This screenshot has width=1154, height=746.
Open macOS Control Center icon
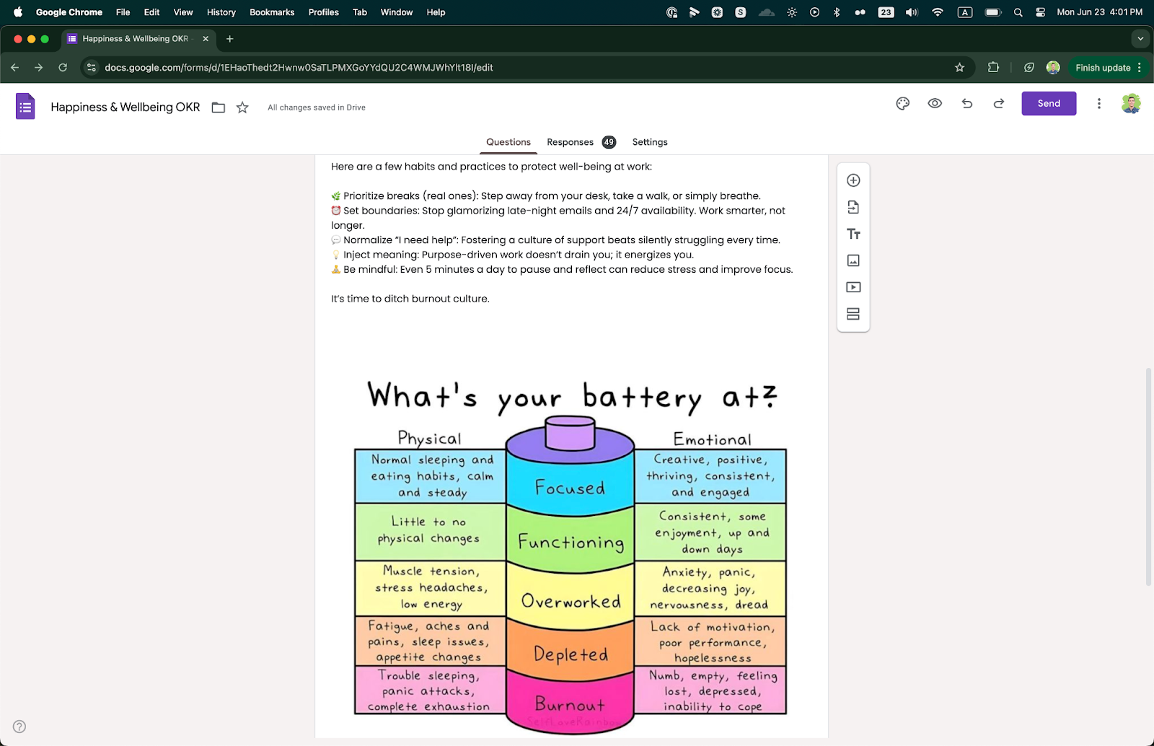click(x=1040, y=12)
